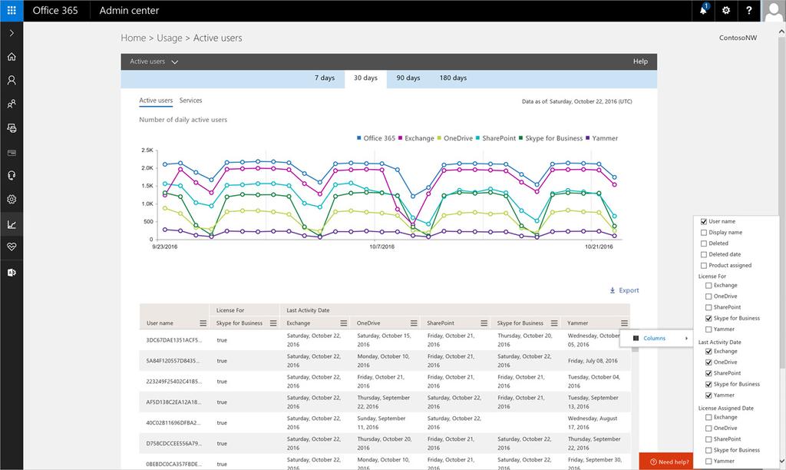Open Health heart icon in sidebar
Image resolution: width=786 pixels, height=470 pixels.
pos(12,247)
